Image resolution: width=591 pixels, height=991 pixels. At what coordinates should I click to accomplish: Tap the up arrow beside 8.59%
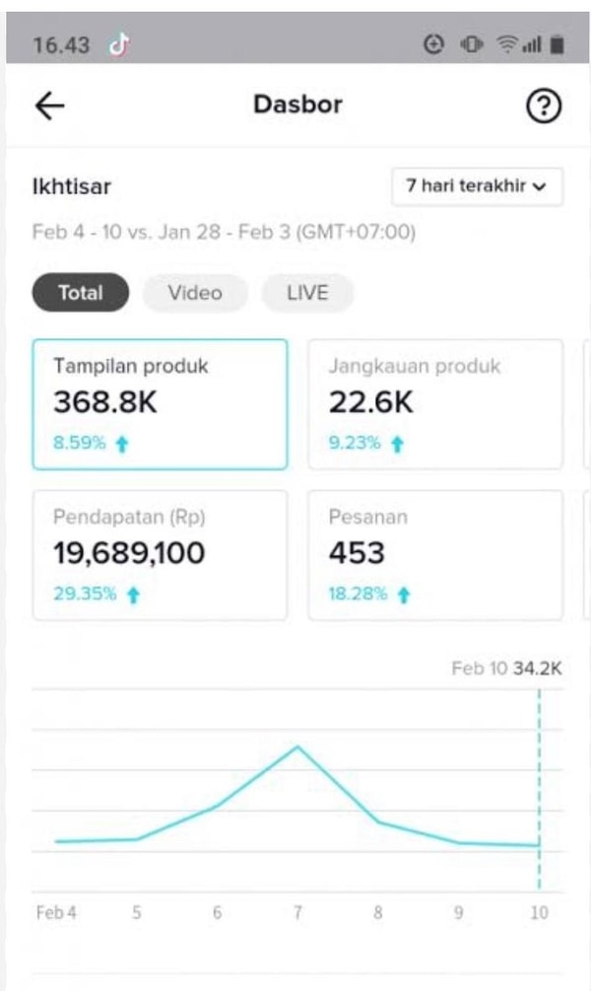click(x=122, y=445)
